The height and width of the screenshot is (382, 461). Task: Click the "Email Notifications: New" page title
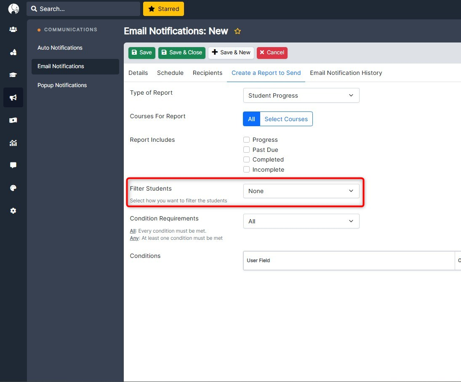(x=176, y=31)
